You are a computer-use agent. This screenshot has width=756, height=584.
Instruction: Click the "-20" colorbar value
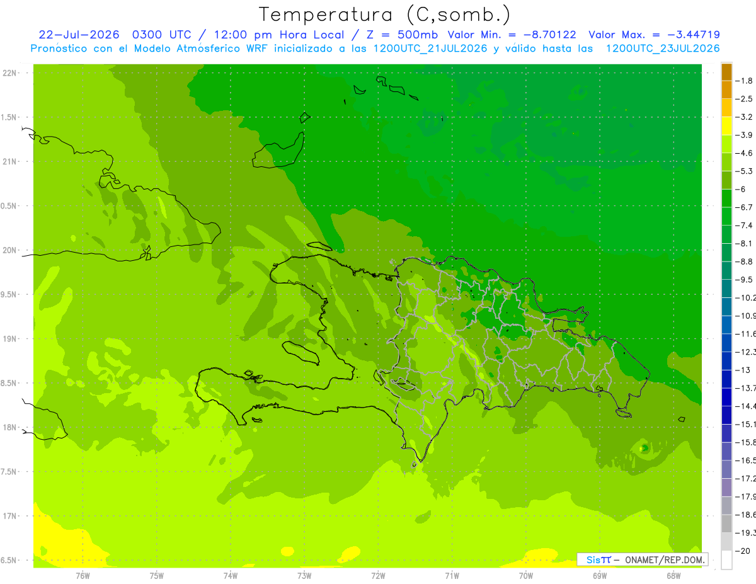coord(742,551)
